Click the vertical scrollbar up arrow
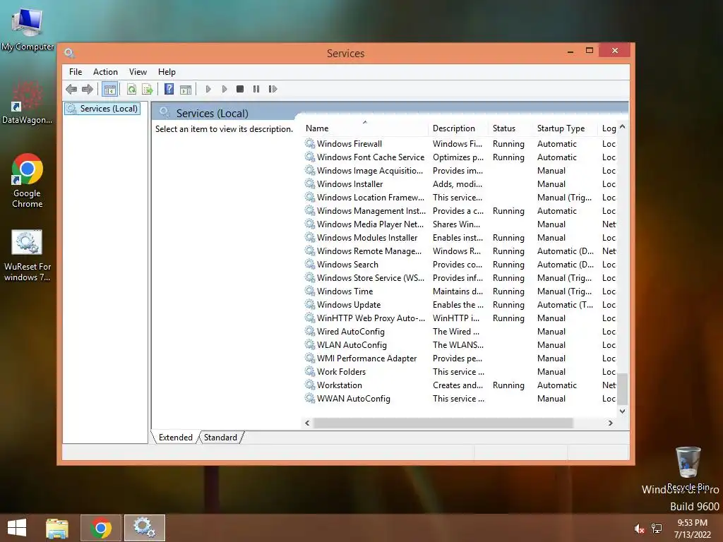The height and width of the screenshot is (542, 723). [623, 126]
